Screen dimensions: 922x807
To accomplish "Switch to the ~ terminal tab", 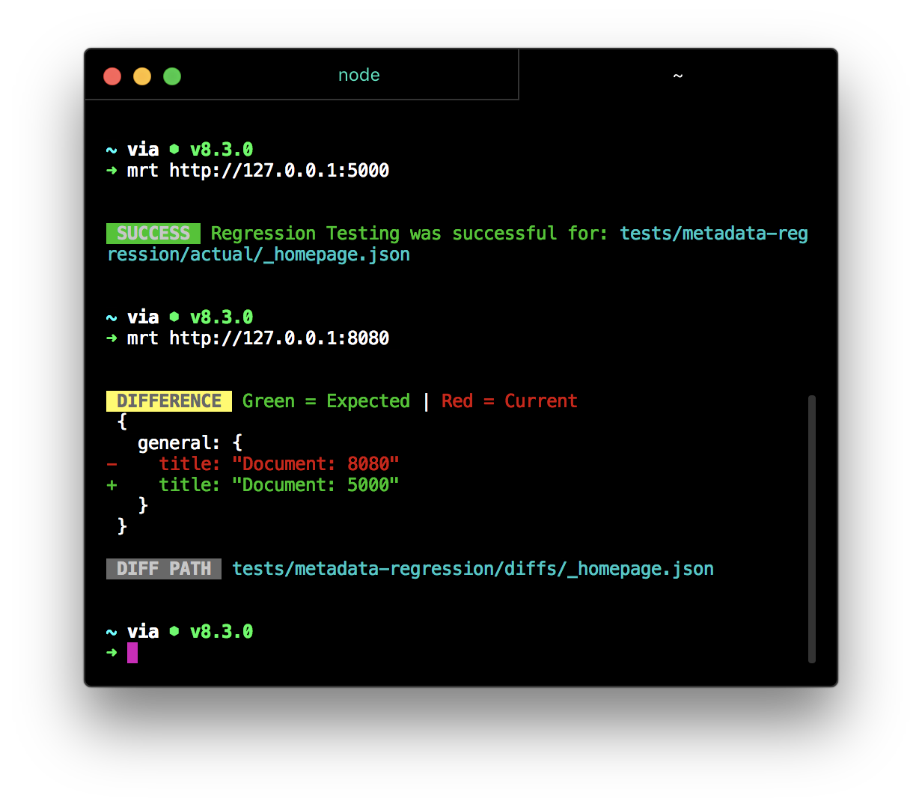I will point(677,75).
